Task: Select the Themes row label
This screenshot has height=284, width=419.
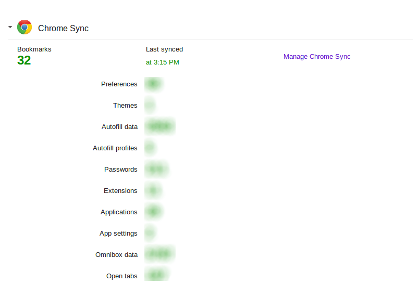Action: (125, 106)
